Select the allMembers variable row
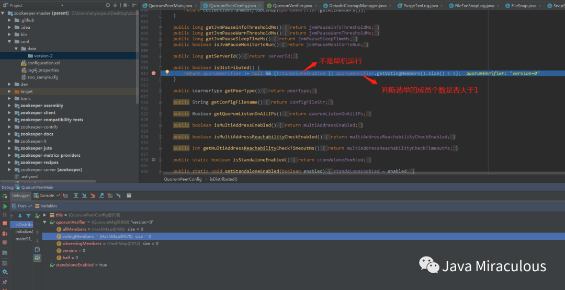Image resolution: width=565 pixels, height=290 pixels. (303, 229)
